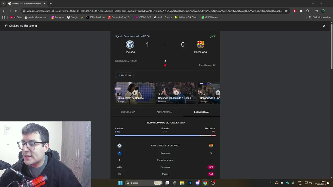This screenshot has width=333, height=187.
Task: Open the Fuente de Grand Th... bookmark
Action: [120, 17]
